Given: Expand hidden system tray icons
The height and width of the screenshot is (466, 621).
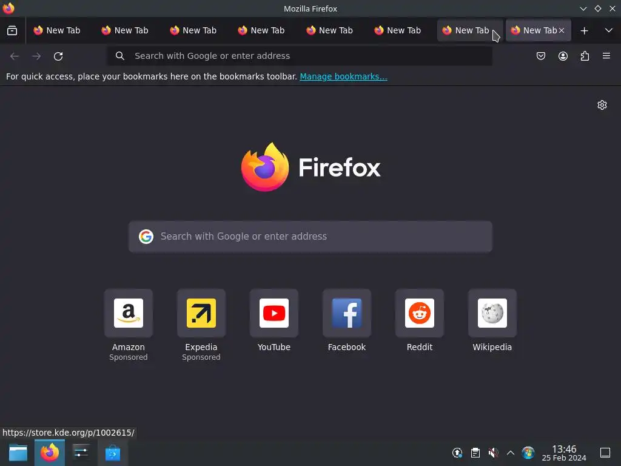Looking at the screenshot, I should point(511,453).
